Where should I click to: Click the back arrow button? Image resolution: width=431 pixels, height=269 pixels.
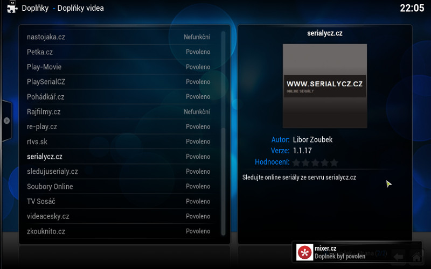[398, 257]
